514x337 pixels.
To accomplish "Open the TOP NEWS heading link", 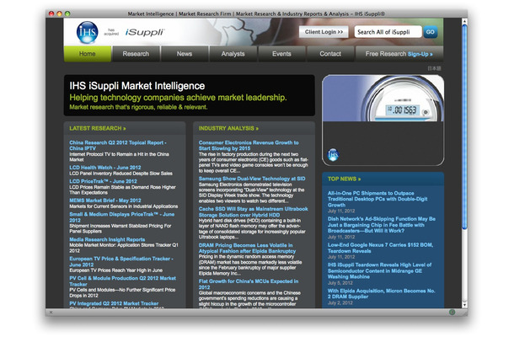I will (344, 179).
